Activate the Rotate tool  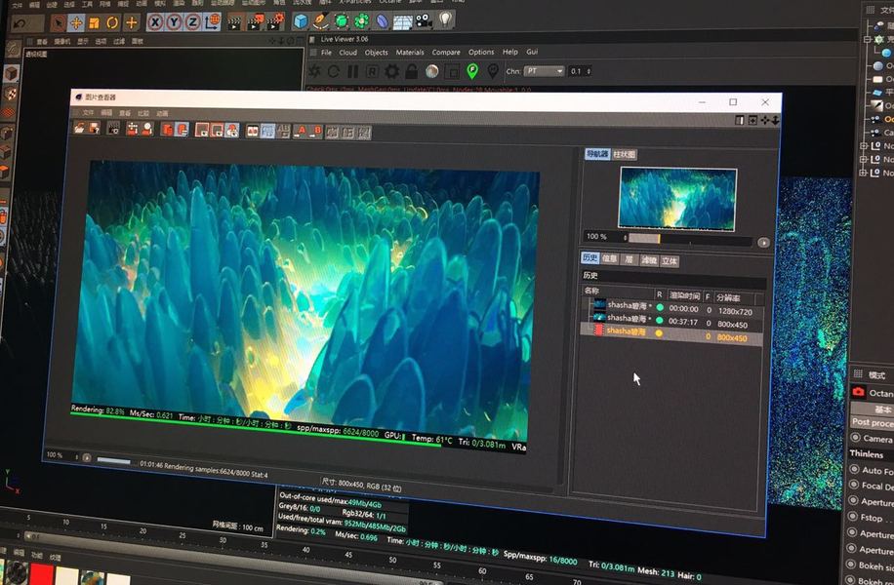click(112, 22)
